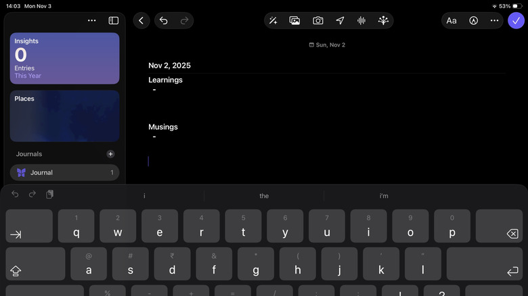Redo the edit in toolbar
This screenshot has width=528, height=296.
click(x=184, y=20)
